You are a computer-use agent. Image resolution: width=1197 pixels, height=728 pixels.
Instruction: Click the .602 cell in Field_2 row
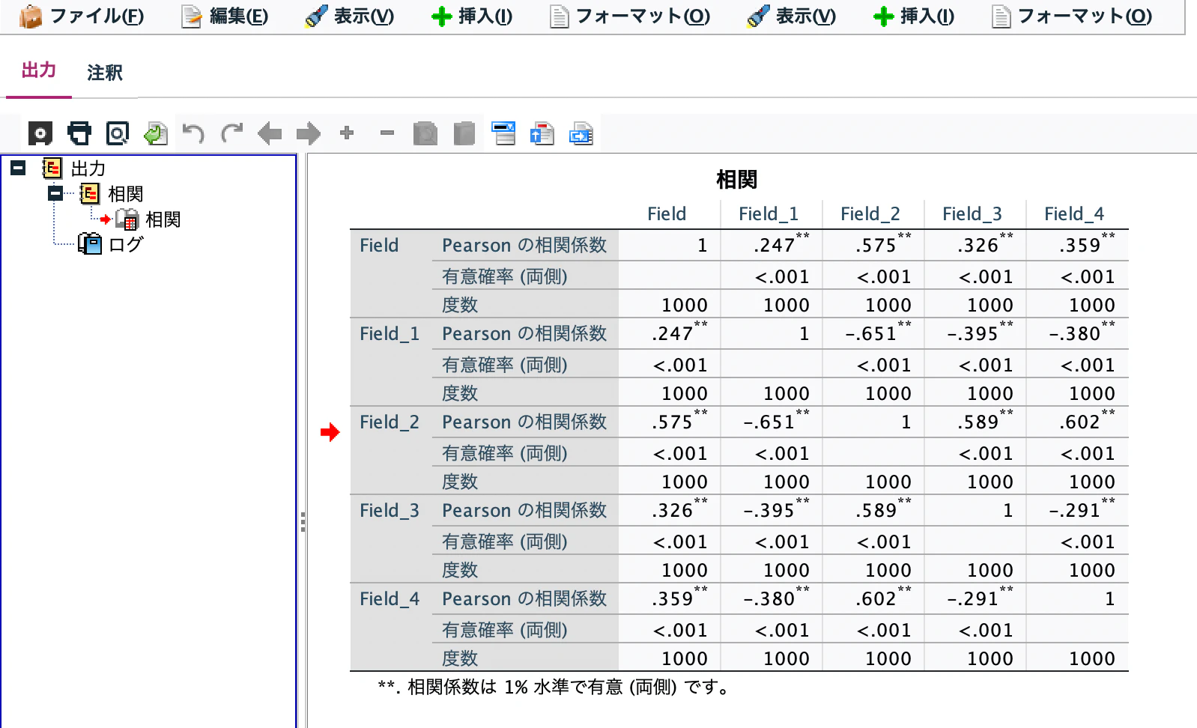(x=1077, y=422)
